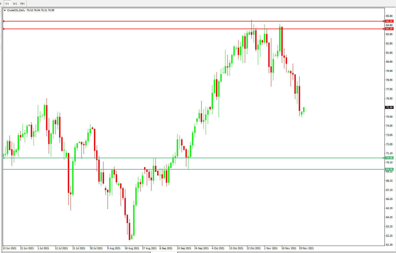Click the 10 Nov 2021 date label
This screenshot has width=396, height=253.
pos(289,248)
